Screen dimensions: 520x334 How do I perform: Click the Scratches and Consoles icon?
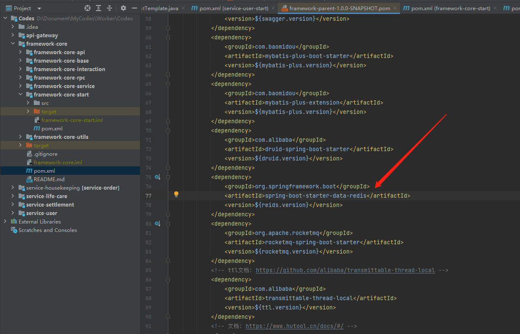(x=14, y=230)
